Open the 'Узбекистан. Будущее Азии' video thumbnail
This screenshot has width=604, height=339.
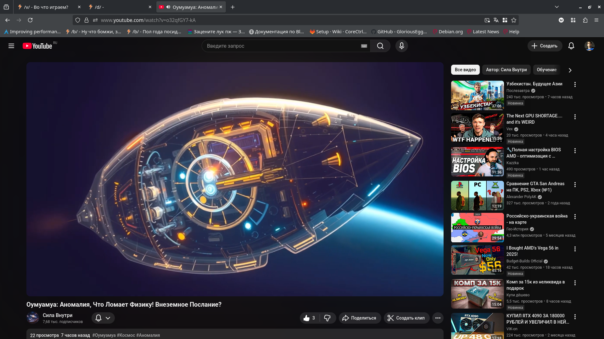(x=477, y=95)
